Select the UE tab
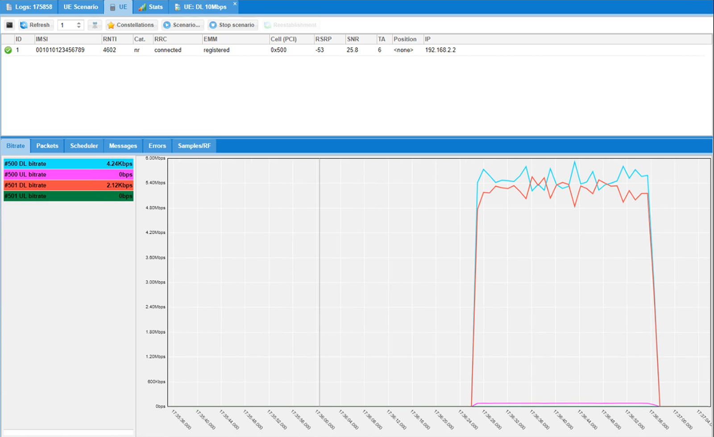This screenshot has width=714, height=437. tap(119, 7)
